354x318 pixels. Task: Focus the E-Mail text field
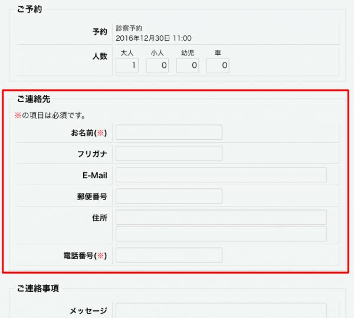coord(221,175)
